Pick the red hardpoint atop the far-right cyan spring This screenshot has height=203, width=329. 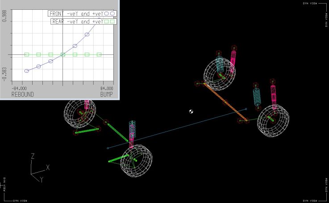(255, 85)
